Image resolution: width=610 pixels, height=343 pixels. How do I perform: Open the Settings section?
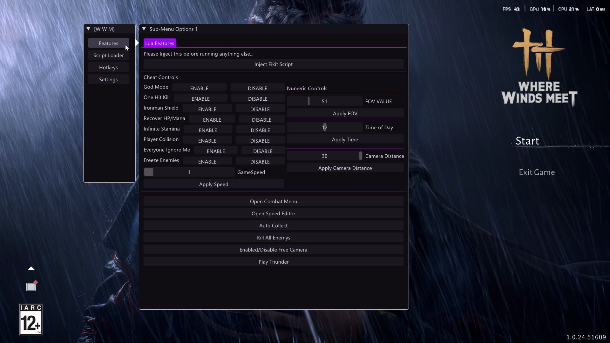(x=109, y=79)
